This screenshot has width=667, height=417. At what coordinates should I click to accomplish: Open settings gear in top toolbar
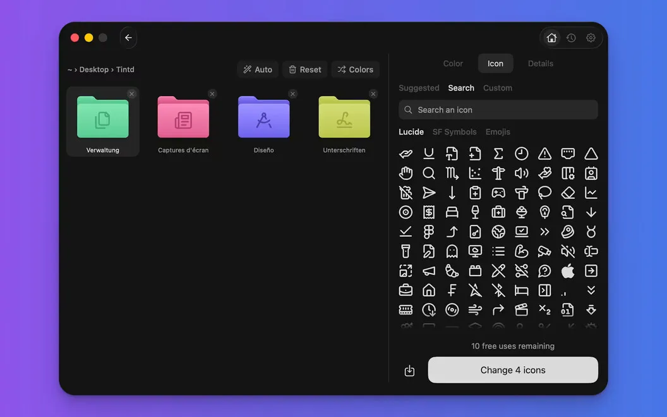pos(591,38)
